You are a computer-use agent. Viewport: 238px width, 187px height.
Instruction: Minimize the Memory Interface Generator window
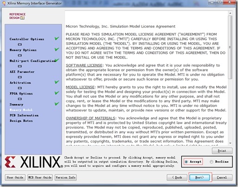click(212, 2)
